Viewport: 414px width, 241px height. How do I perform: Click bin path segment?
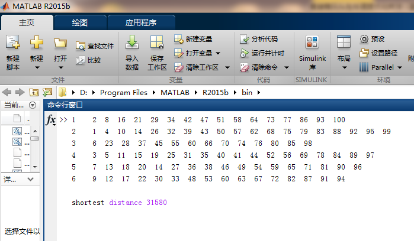[247, 93]
